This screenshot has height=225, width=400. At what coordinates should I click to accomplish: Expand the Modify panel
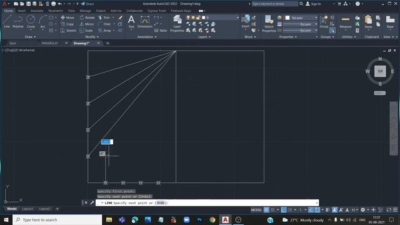[x=92, y=37]
